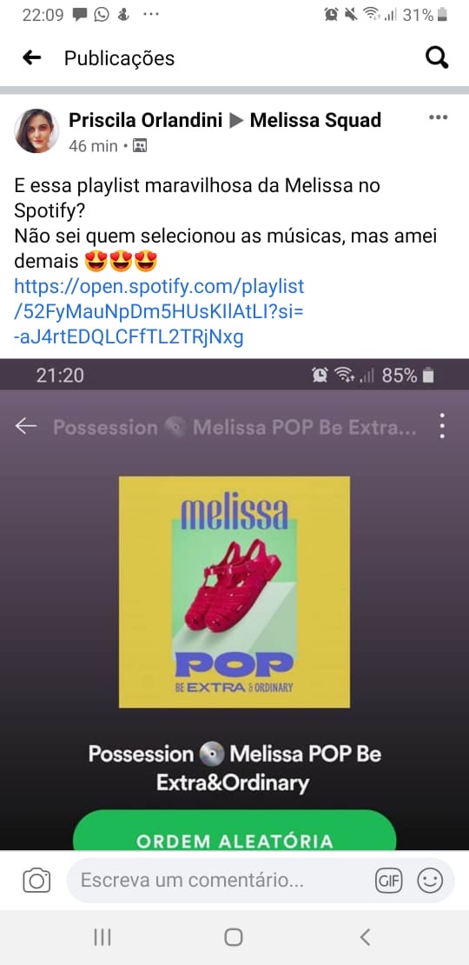Open Android recent apps button
Image resolution: width=469 pixels, height=965 pixels.
(x=102, y=937)
